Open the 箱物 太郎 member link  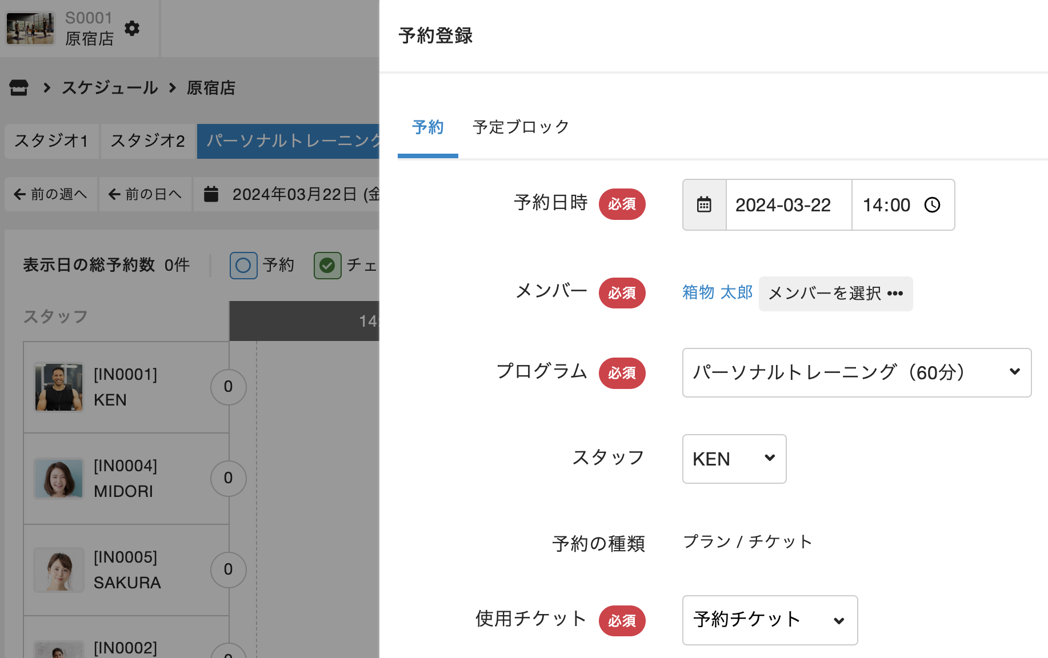[717, 292]
